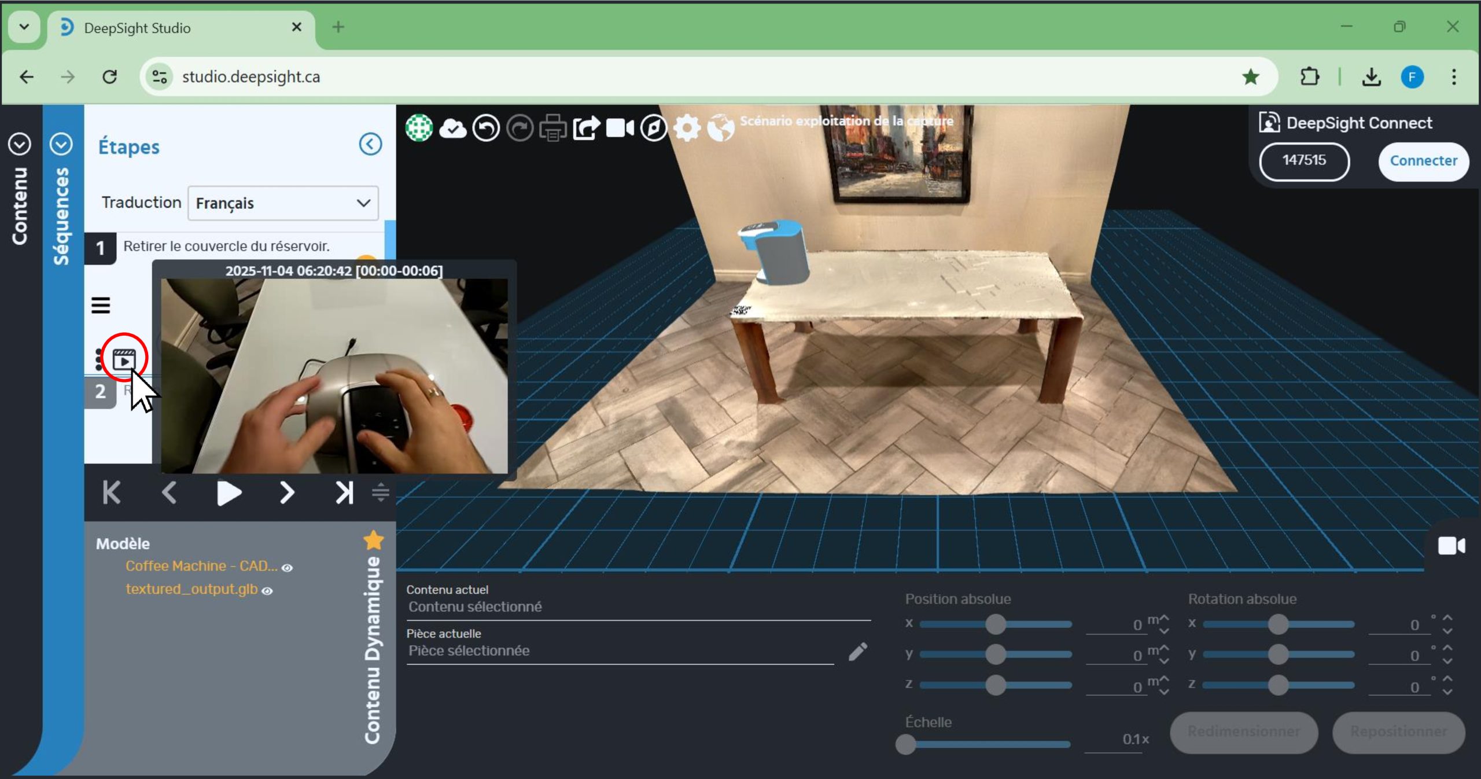Click the Échelle scale slider handle
Viewport: 1481px width, 779px height.
[905, 744]
